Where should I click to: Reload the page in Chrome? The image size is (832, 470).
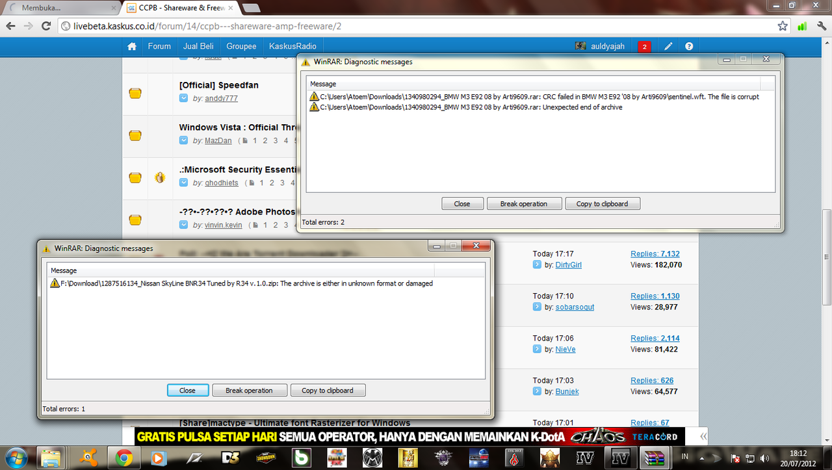click(x=46, y=26)
